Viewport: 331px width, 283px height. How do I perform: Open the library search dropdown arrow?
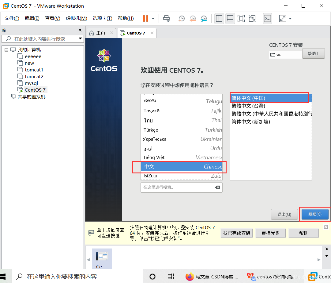tap(80, 38)
